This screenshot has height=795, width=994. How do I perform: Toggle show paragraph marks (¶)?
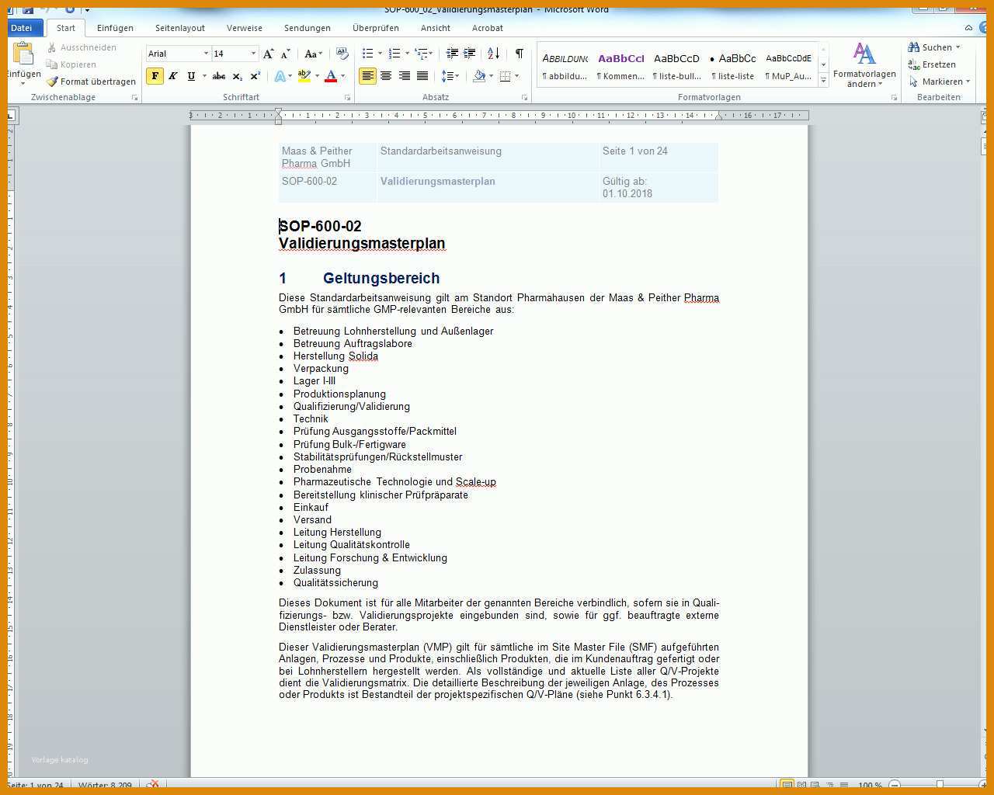click(520, 54)
